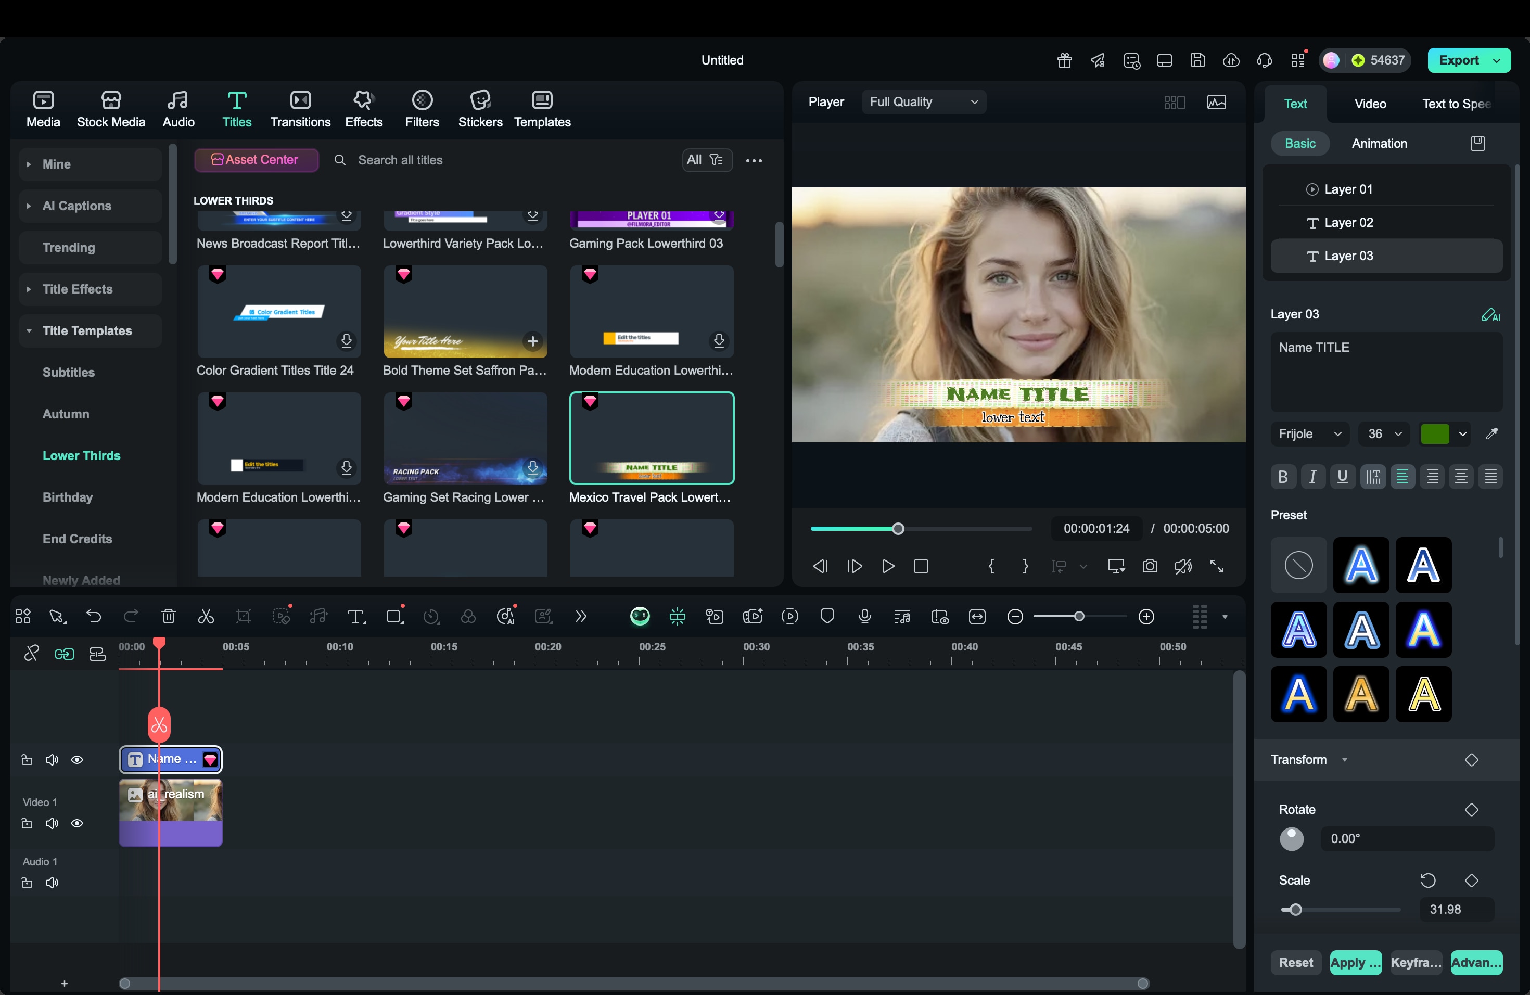Mute the Audio 1 track

52,883
